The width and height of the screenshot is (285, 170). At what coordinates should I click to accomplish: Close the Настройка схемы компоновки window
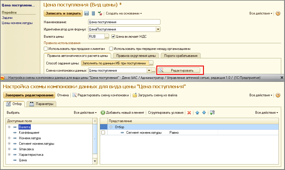282,78
